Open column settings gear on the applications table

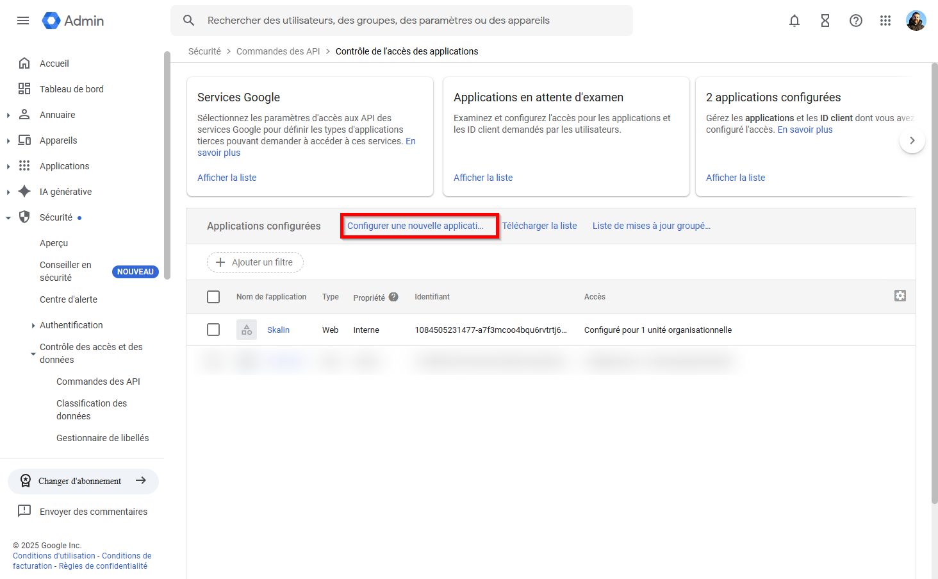(900, 296)
